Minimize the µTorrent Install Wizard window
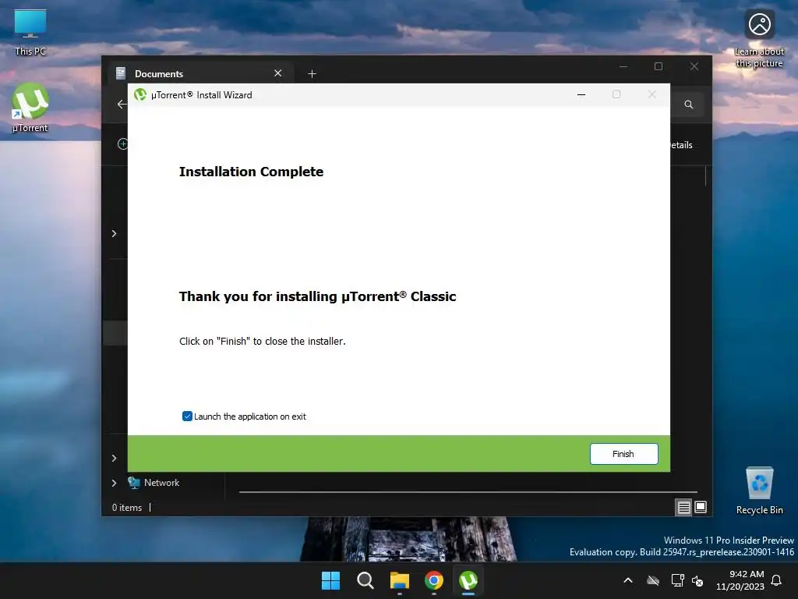The width and height of the screenshot is (798, 599). (581, 94)
